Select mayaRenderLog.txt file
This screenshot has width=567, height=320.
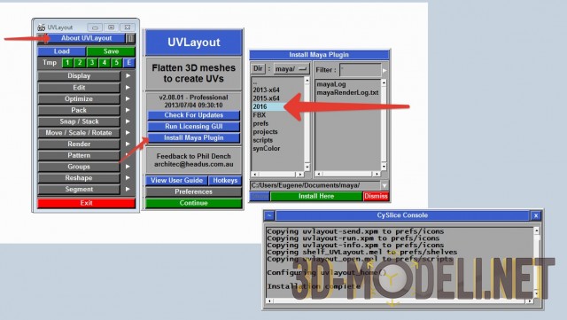point(347,93)
